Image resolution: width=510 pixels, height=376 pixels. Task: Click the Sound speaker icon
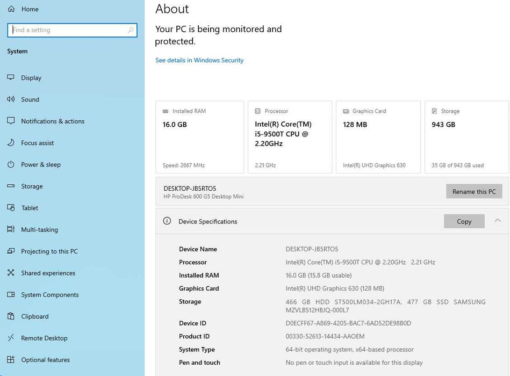click(x=11, y=99)
